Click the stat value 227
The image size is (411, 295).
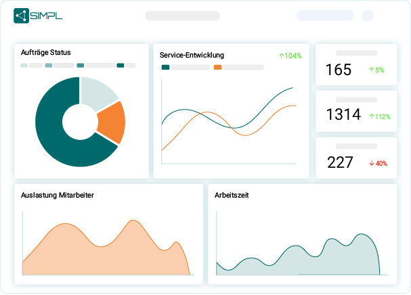340,162
